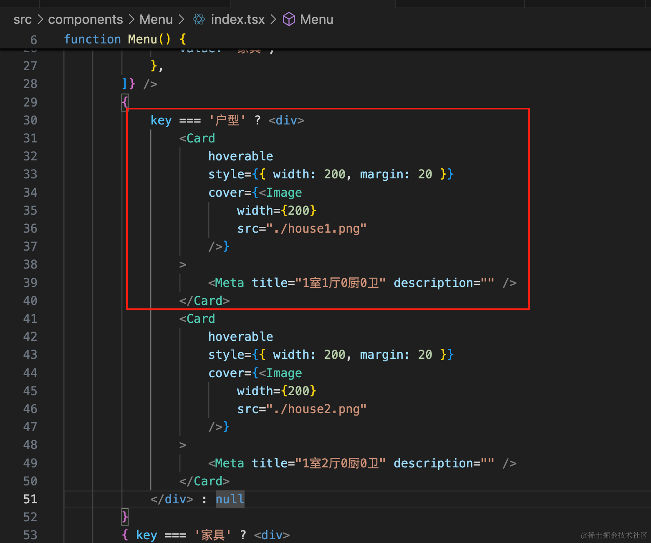Click the closing div tag on line 51
This screenshot has height=543, width=651.
click(x=172, y=499)
